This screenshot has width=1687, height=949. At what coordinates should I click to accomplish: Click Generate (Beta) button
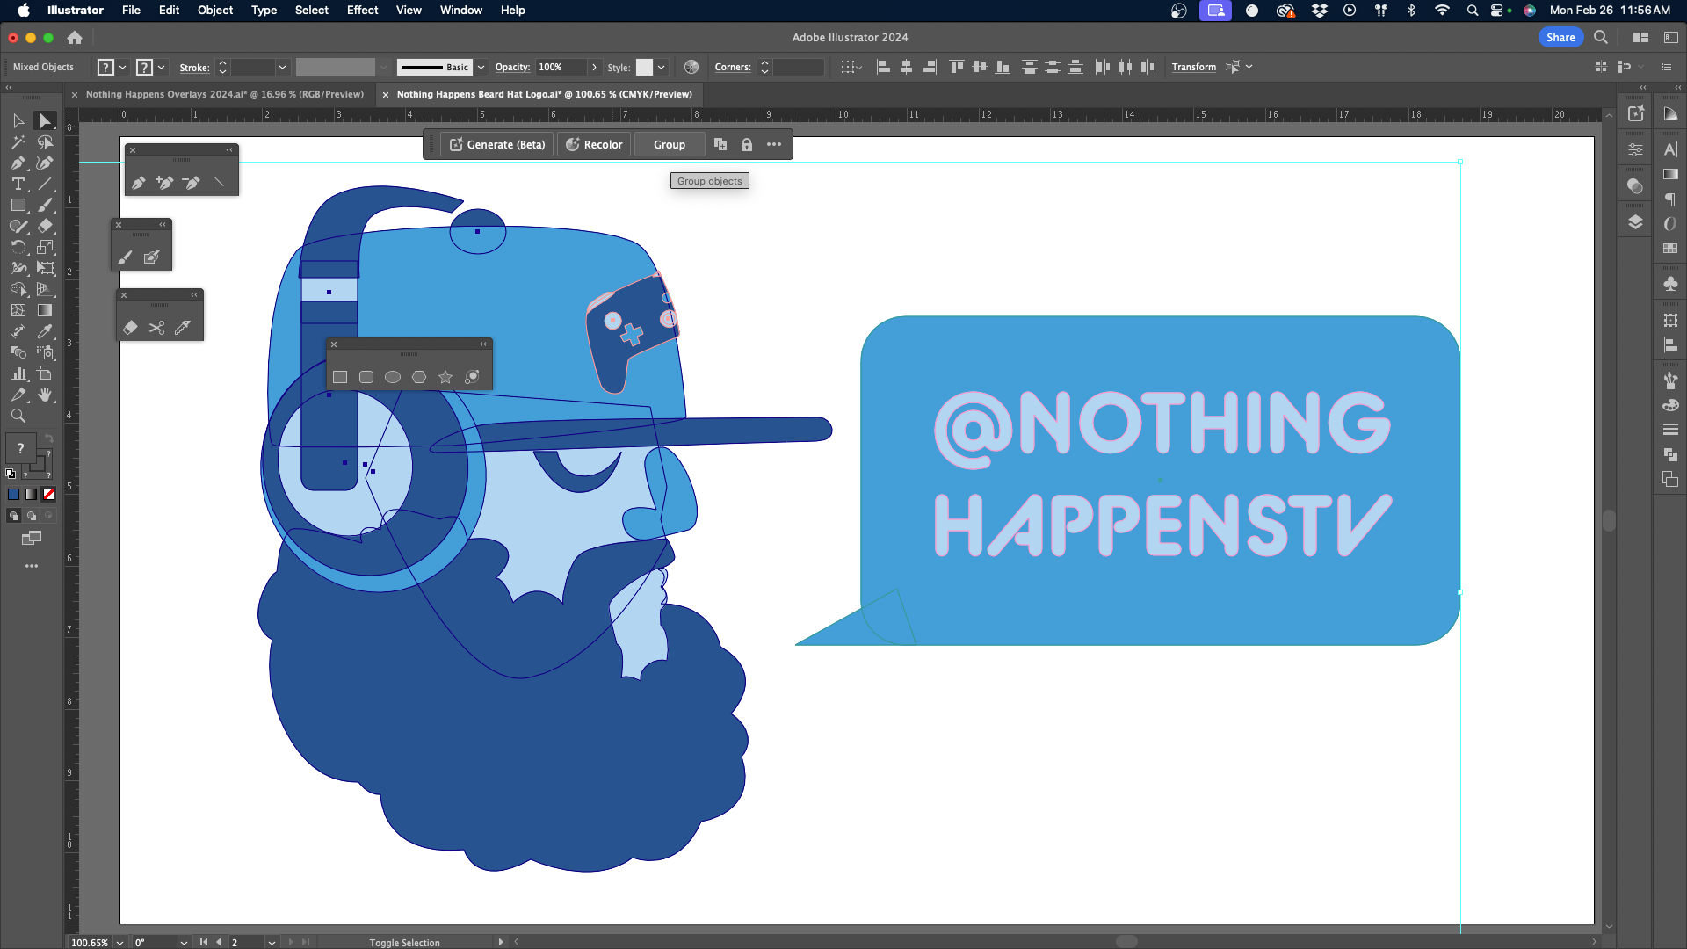point(497,145)
